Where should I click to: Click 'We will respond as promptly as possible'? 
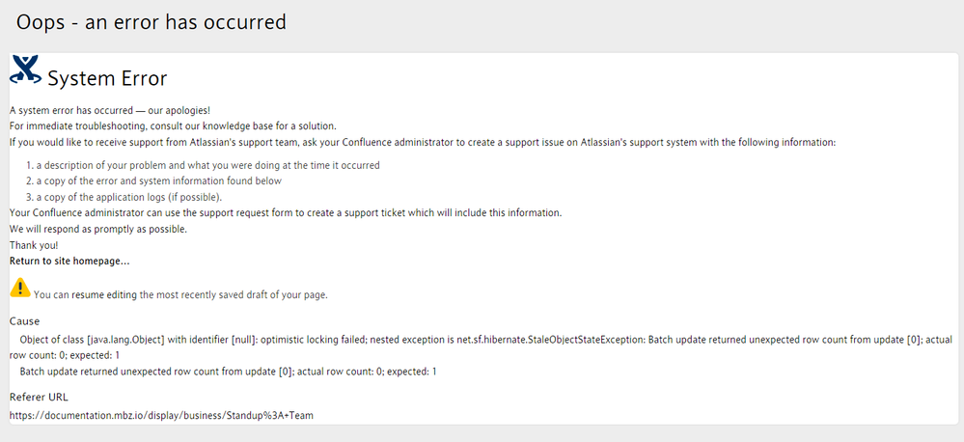point(98,229)
